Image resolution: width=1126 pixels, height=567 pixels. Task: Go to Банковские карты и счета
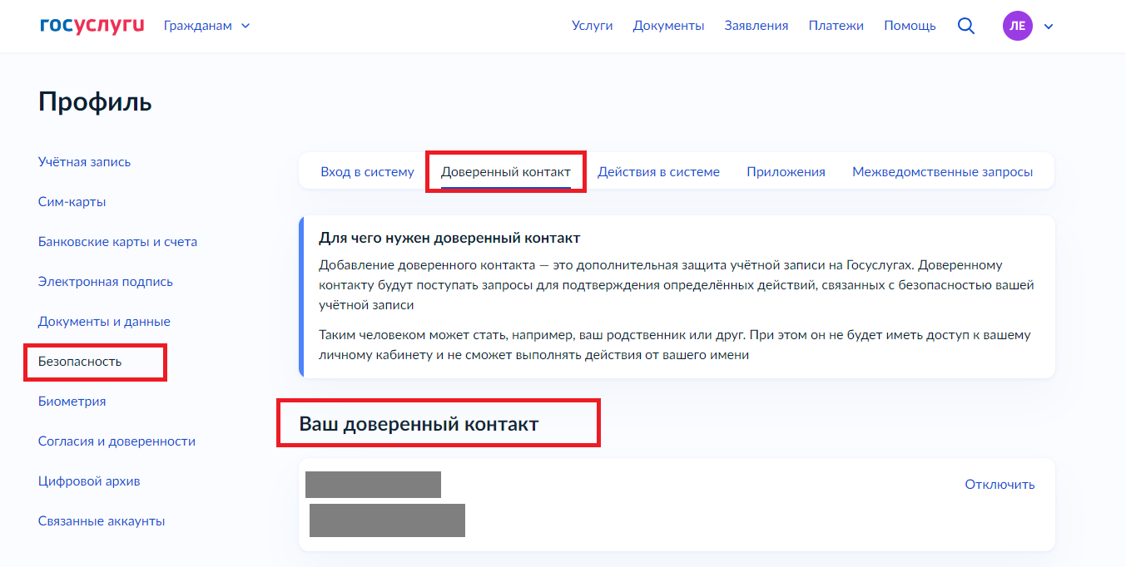[117, 242]
